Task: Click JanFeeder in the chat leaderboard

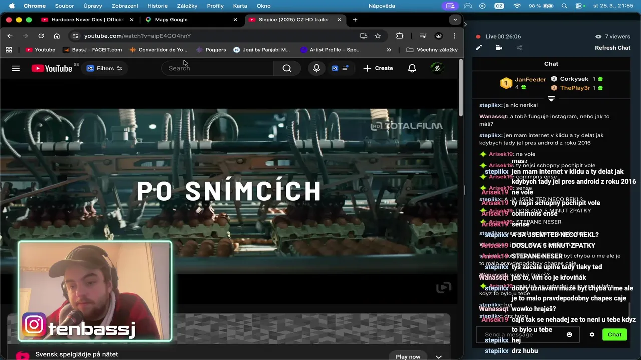Action: [530, 79]
